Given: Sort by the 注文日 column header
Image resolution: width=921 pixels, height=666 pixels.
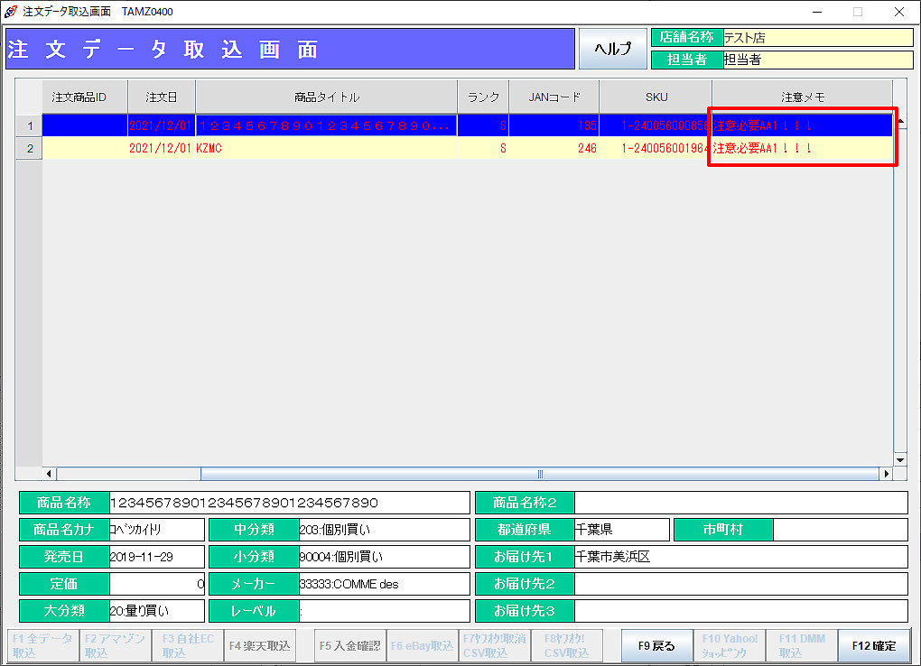Looking at the screenshot, I should (x=162, y=97).
